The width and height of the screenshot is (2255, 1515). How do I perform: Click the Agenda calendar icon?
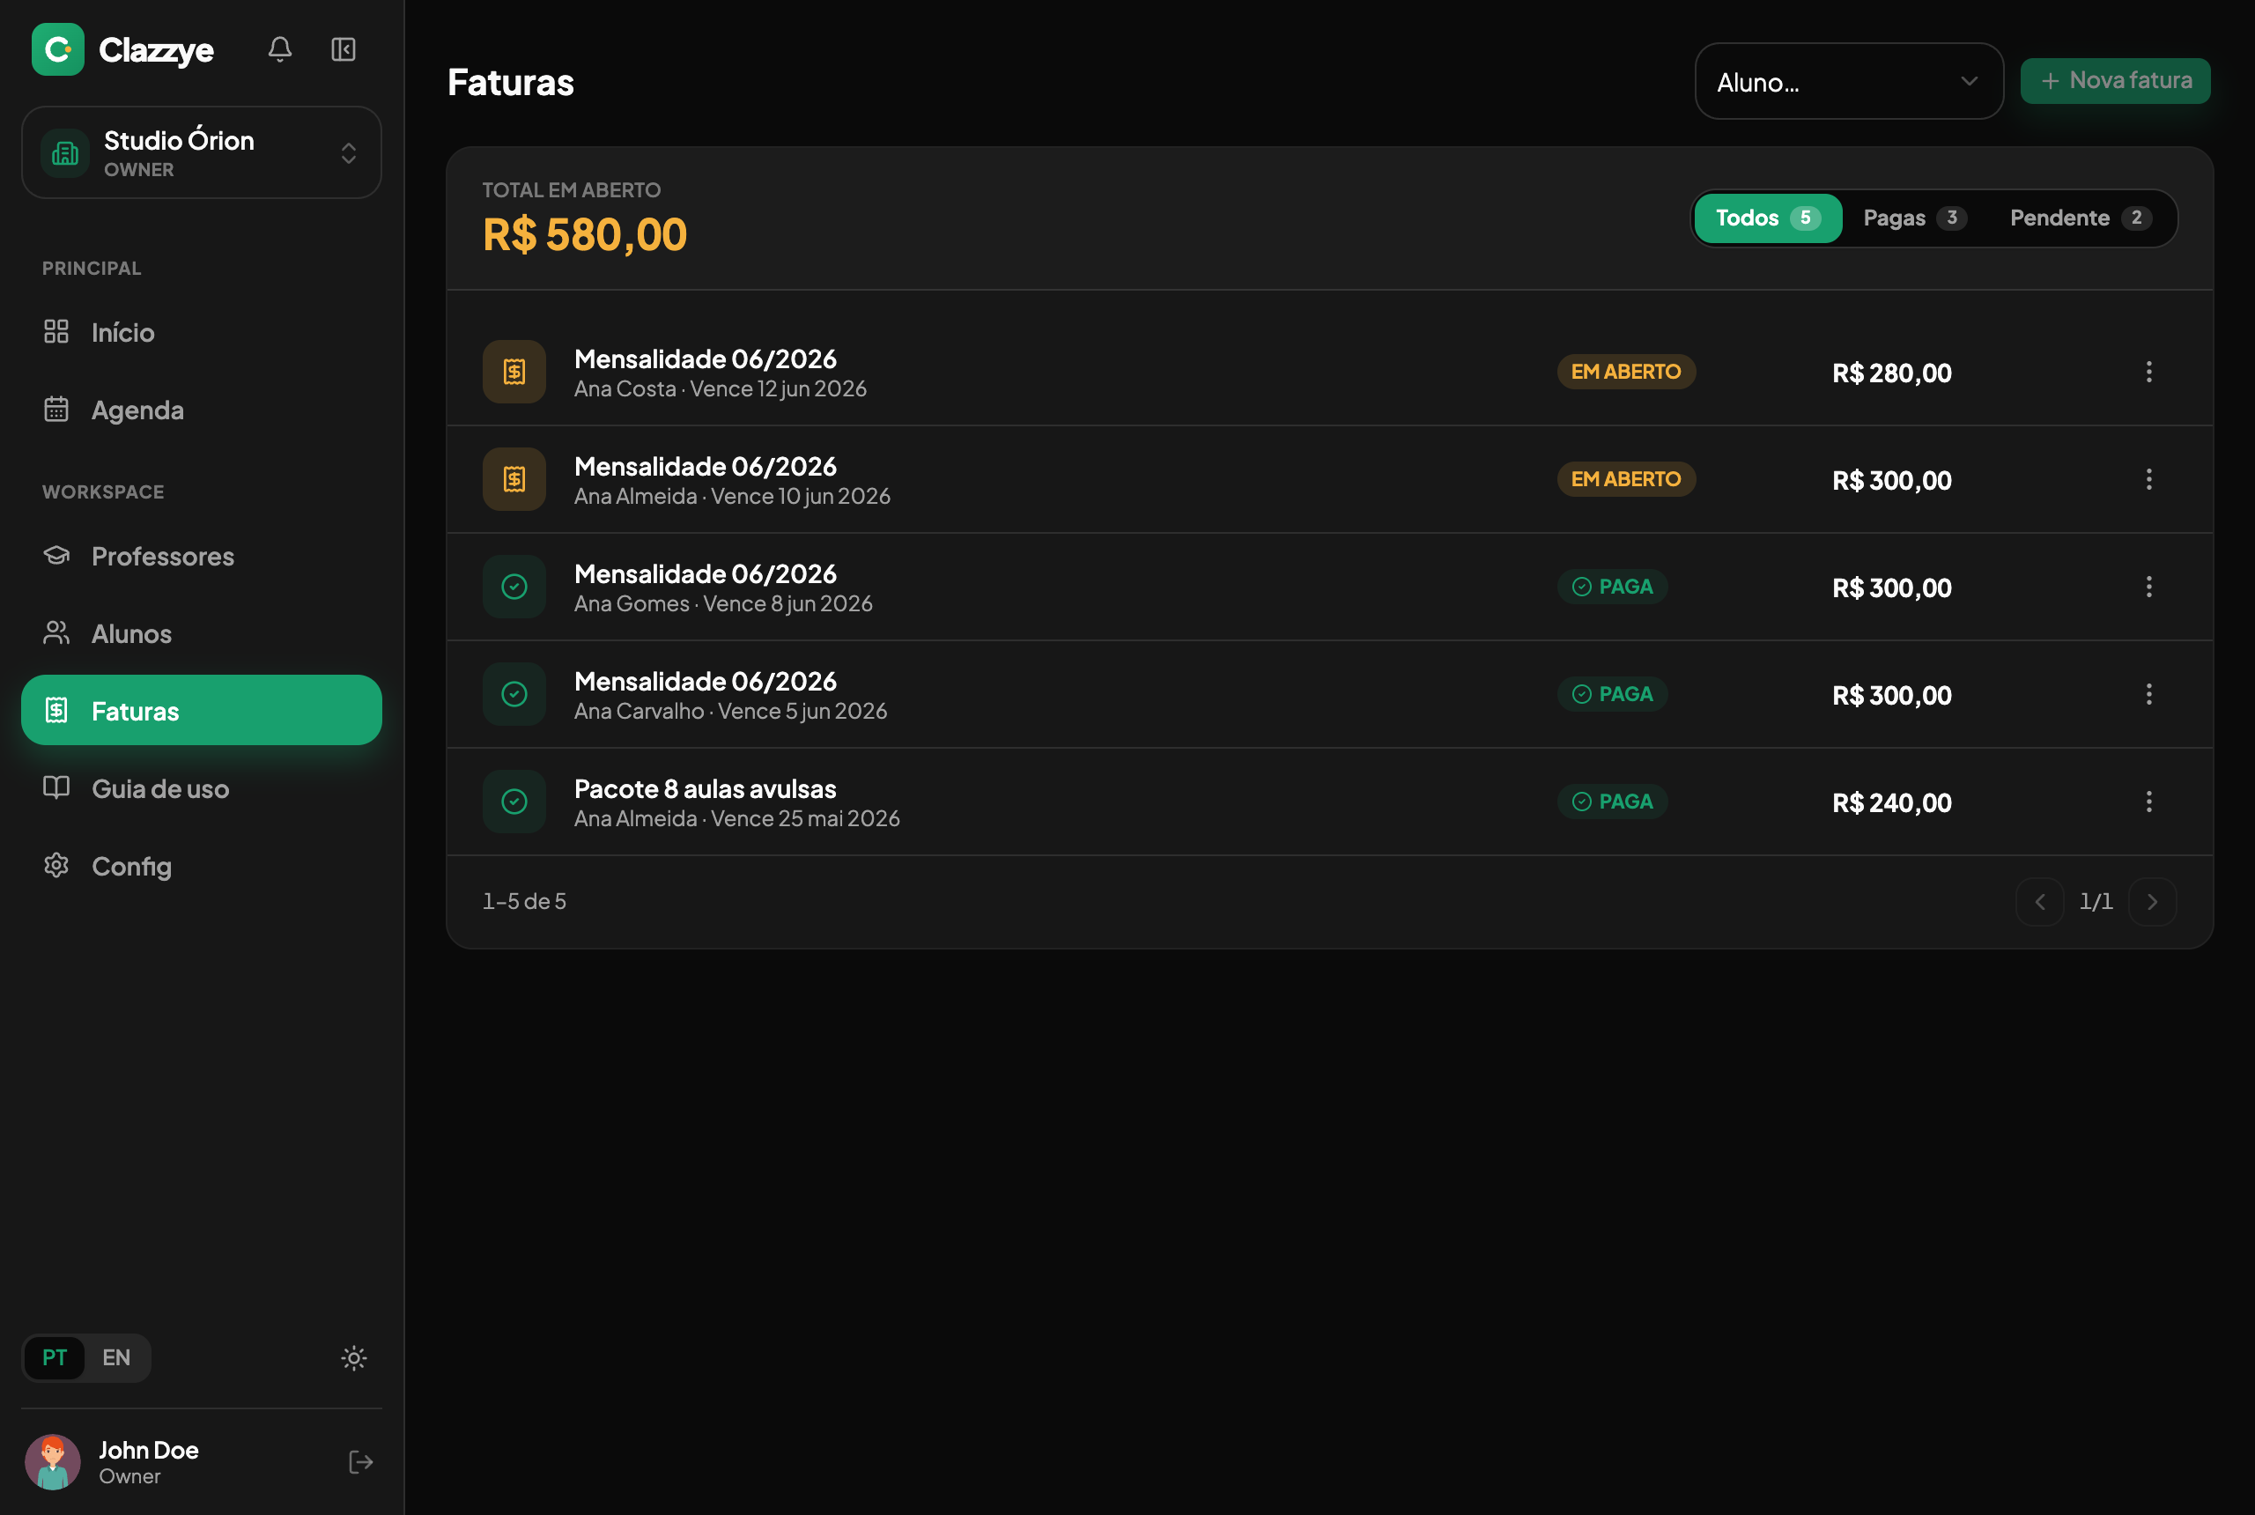pyautogui.click(x=56, y=409)
